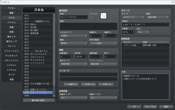Open the コモンイベント tab
Viewport: 175px width, 110px height.
pos(11,60)
